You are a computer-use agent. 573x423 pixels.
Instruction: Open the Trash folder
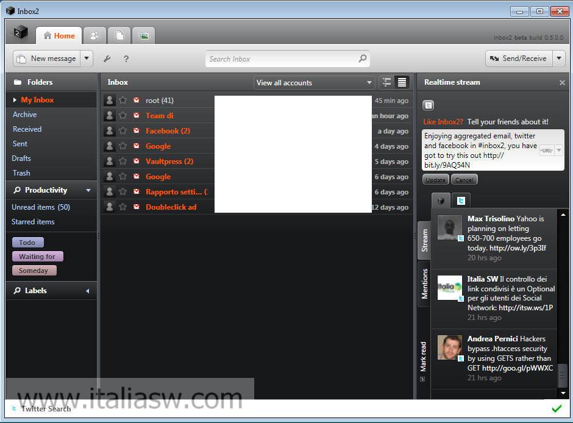tap(21, 172)
